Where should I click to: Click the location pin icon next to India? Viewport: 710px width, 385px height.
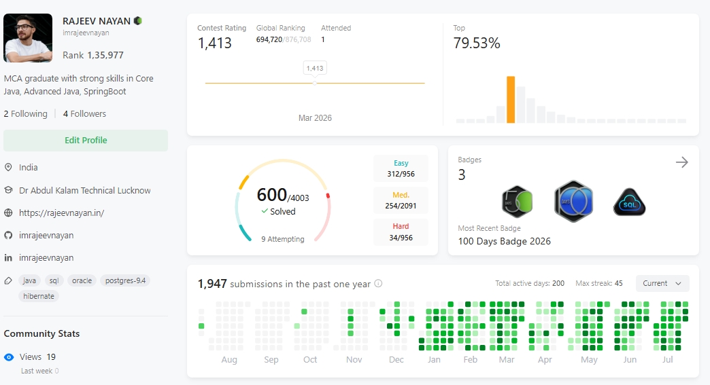point(8,167)
